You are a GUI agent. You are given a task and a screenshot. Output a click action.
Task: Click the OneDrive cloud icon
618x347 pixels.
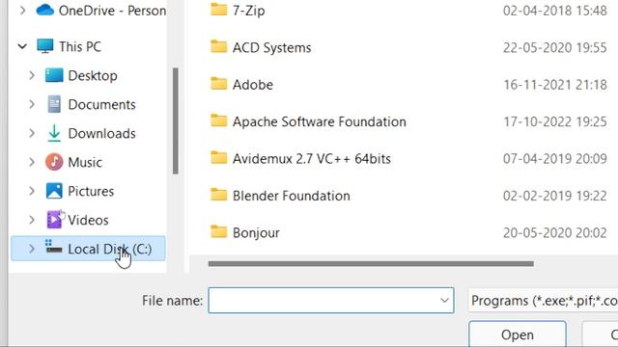tap(45, 10)
